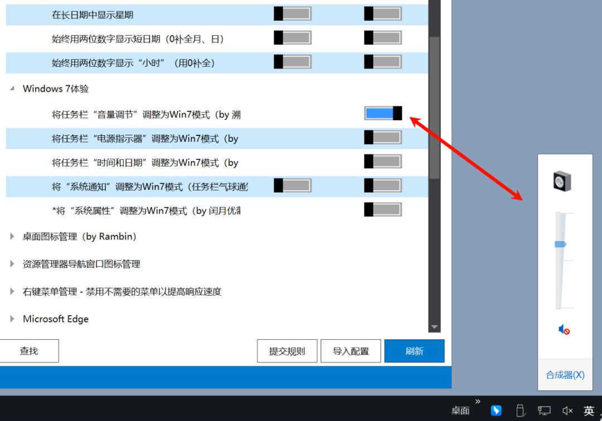Screen dimensions: 602x421
Task: Enable the 时间和日期 Win7 mode toggle
Action: 383,161
